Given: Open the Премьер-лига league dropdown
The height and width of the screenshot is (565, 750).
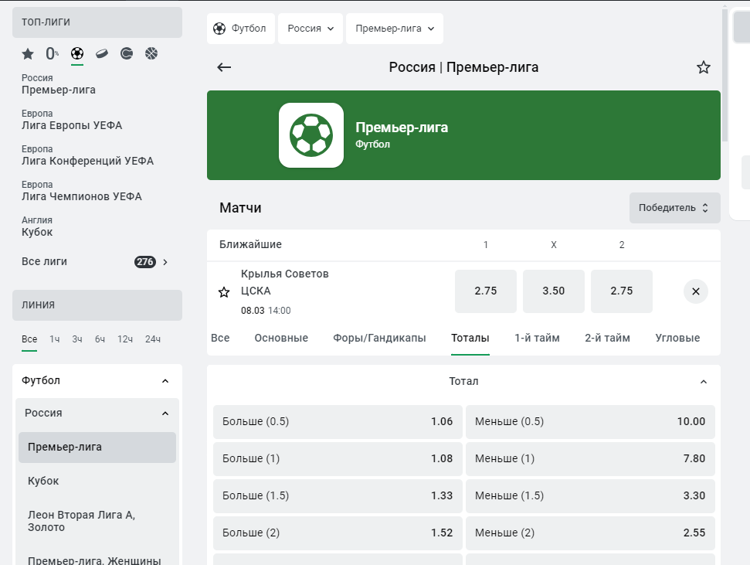Looking at the screenshot, I should pyautogui.click(x=395, y=29).
